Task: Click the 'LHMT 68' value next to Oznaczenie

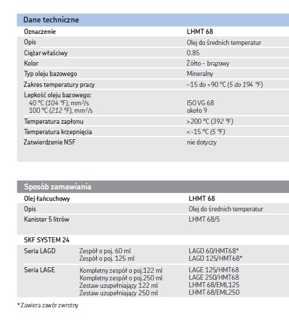Action: [200, 32]
